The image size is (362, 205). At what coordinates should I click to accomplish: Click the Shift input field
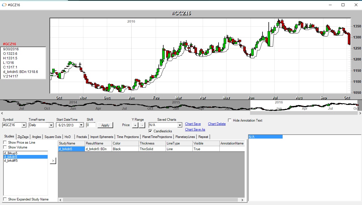[x=91, y=125]
